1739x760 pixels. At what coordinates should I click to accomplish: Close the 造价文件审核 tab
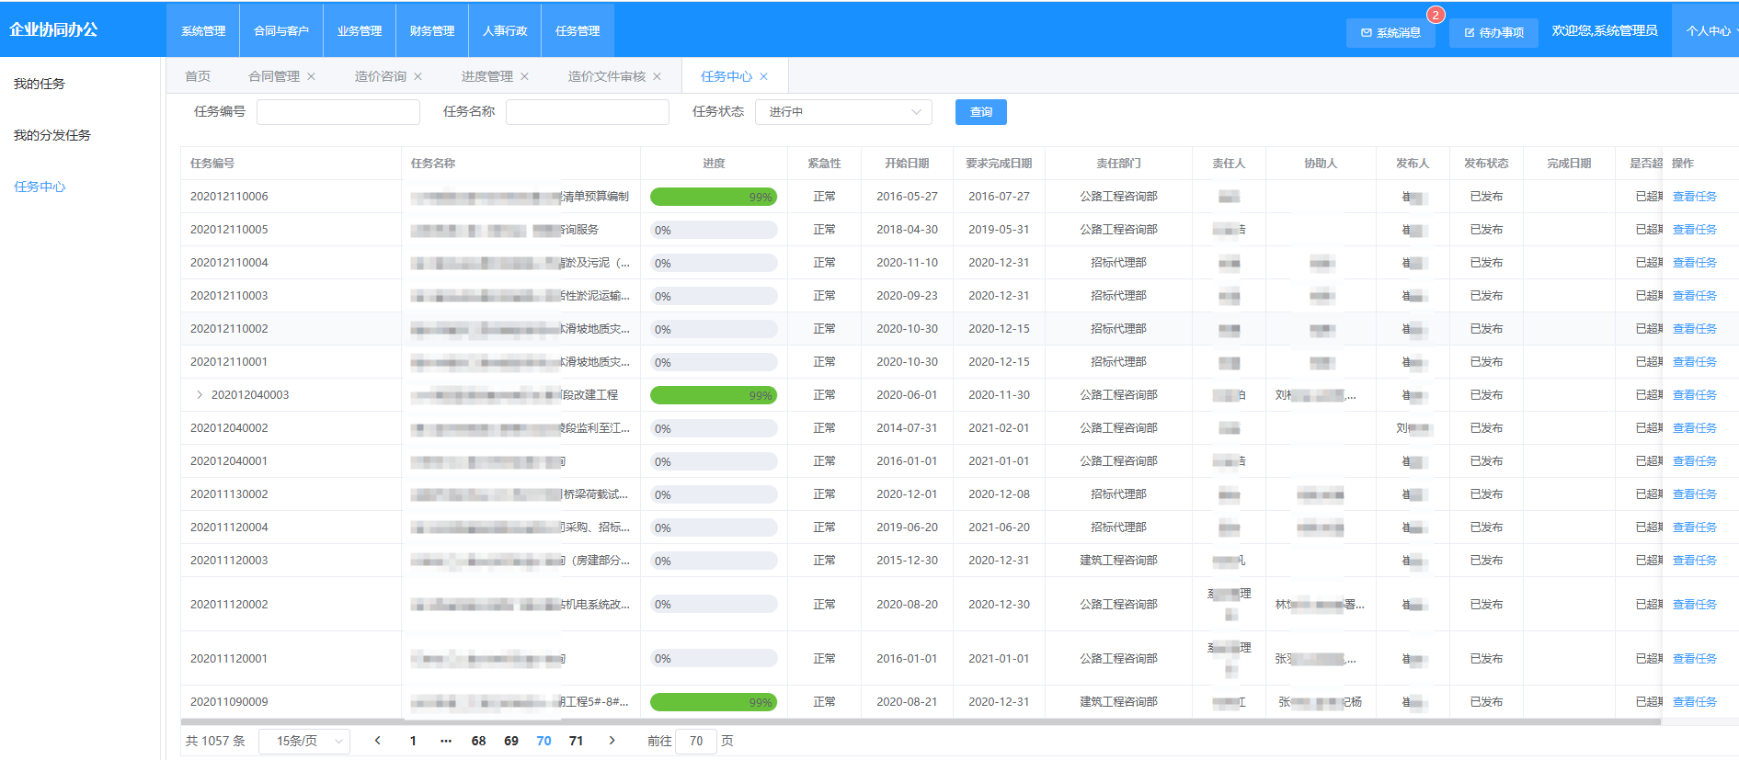(x=657, y=76)
